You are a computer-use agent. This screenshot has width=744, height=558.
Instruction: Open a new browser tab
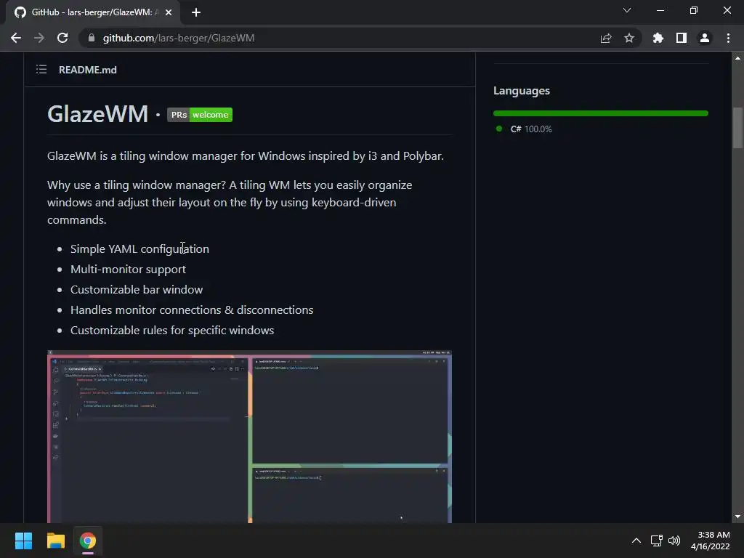pyautogui.click(x=196, y=12)
